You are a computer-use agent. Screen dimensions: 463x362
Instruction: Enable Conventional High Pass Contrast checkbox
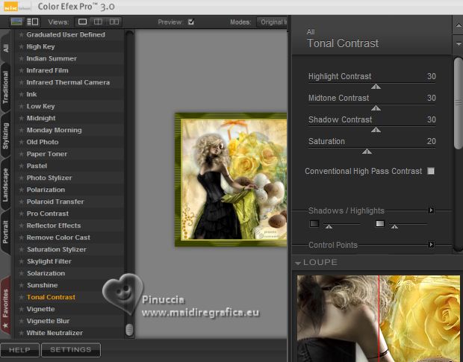(431, 171)
